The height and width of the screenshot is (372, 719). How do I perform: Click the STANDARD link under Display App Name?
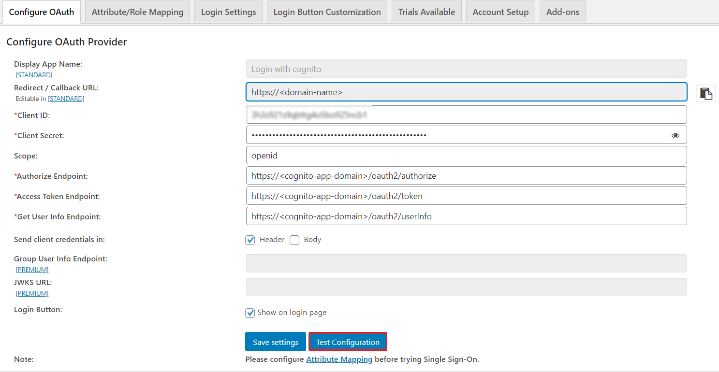tap(34, 75)
